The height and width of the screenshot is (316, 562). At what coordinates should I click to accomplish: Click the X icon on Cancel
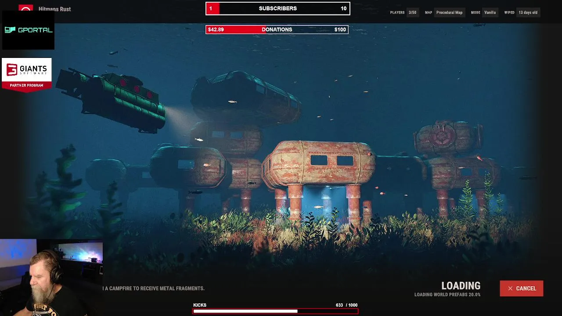click(510, 288)
